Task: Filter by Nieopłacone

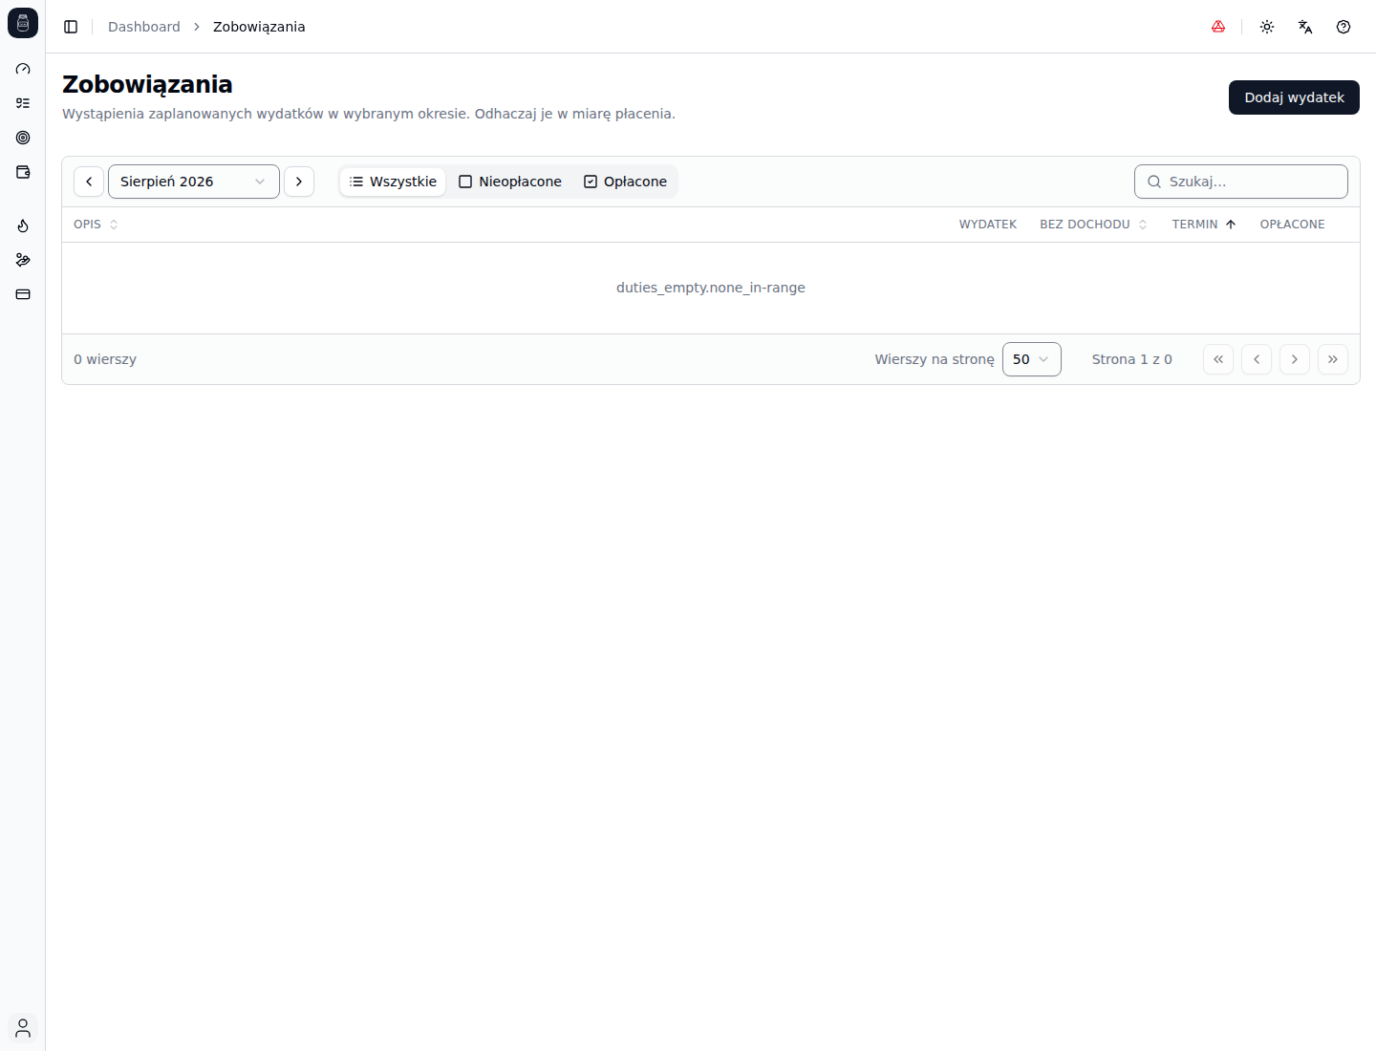Action: pyautogui.click(x=510, y=182)
